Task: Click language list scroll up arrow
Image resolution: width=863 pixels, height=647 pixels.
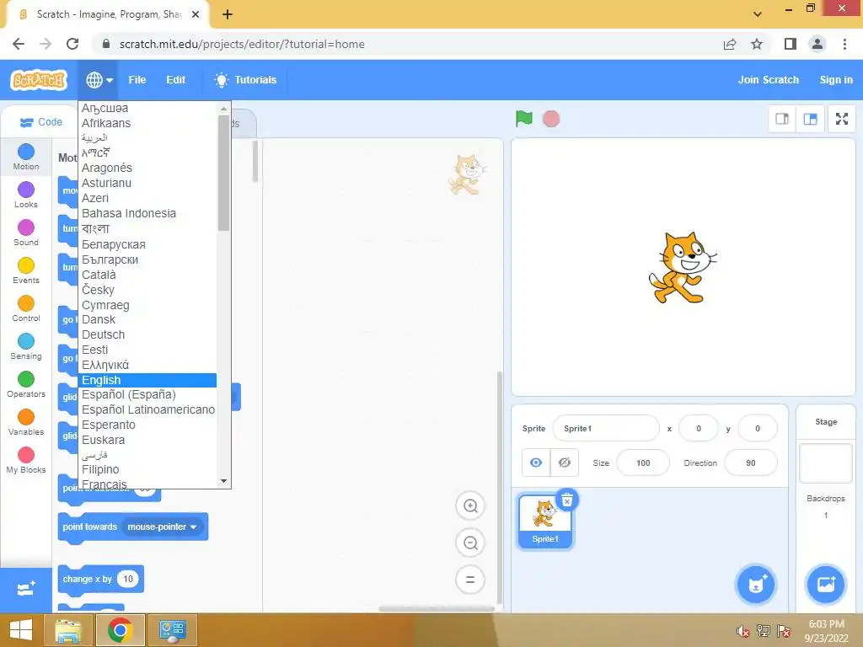Action: point(223,109)
